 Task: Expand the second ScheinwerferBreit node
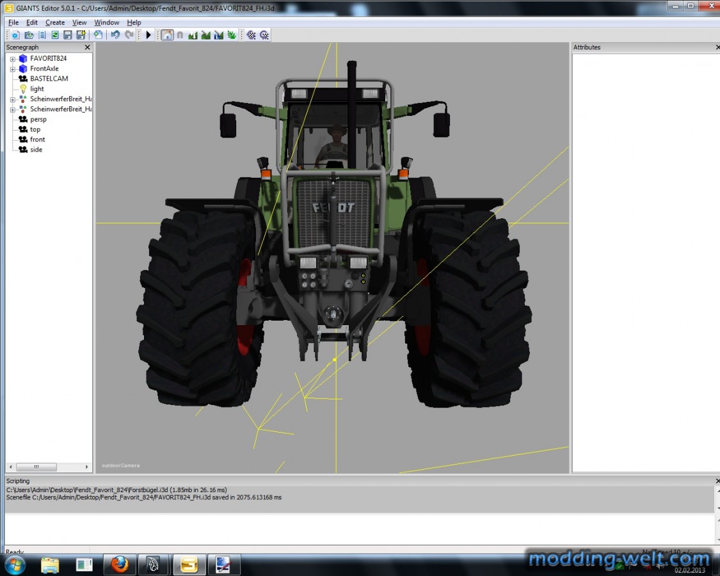tap(13, 109)
